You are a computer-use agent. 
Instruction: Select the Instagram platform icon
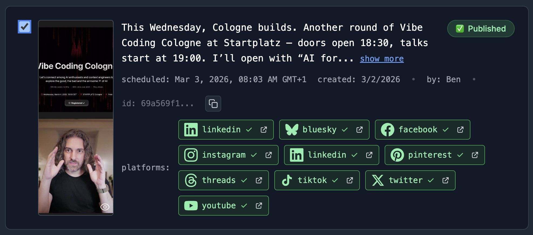pos(191,155)
